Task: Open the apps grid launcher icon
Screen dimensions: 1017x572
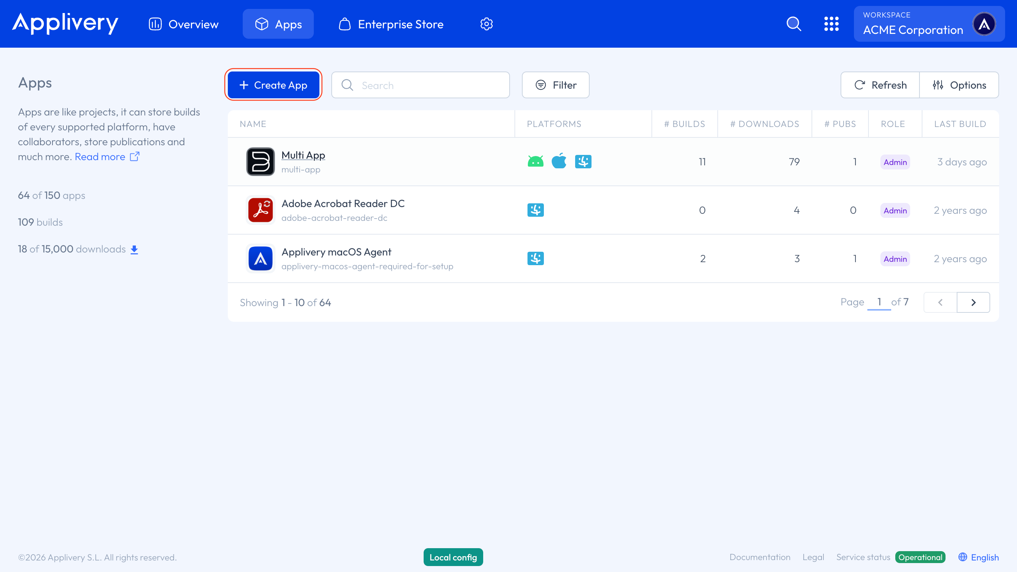Action: [x=832, y=24]
